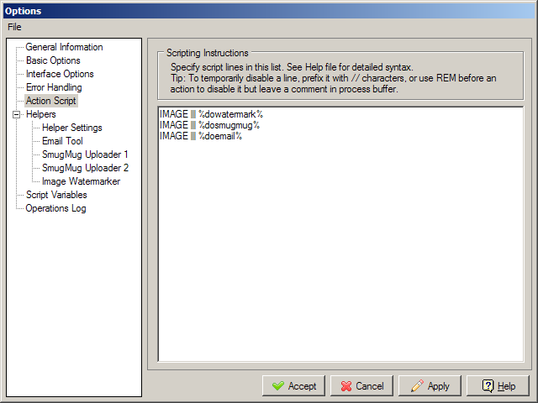538x403 pixels.
Task: Open Email Tool settings
Action: tap(62, 141)
